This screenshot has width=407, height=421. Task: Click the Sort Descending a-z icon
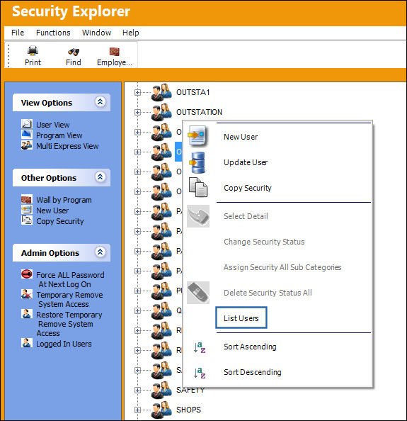[200, 373]
